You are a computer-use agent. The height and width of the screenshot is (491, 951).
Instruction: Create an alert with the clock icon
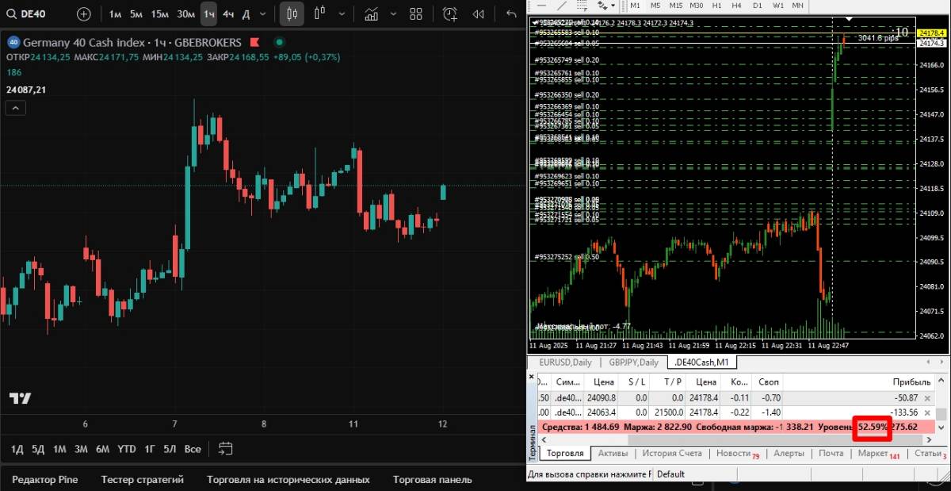(449, 13)
